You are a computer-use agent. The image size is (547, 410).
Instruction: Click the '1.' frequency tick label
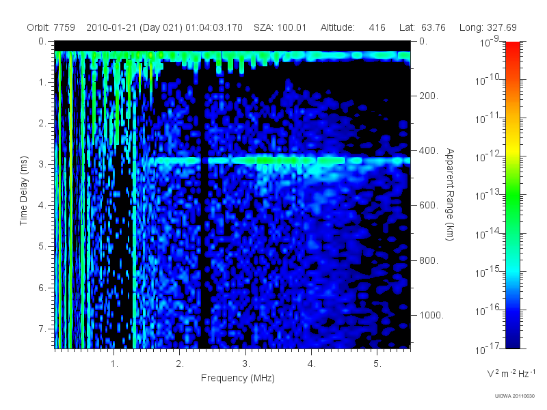(114, 364)
